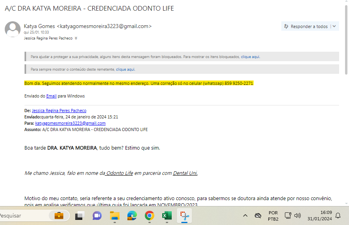This screenshot has height=225, width=349.
Task: Click the briefcase search highlight icon on the taskbar
Action: [59, 216]
